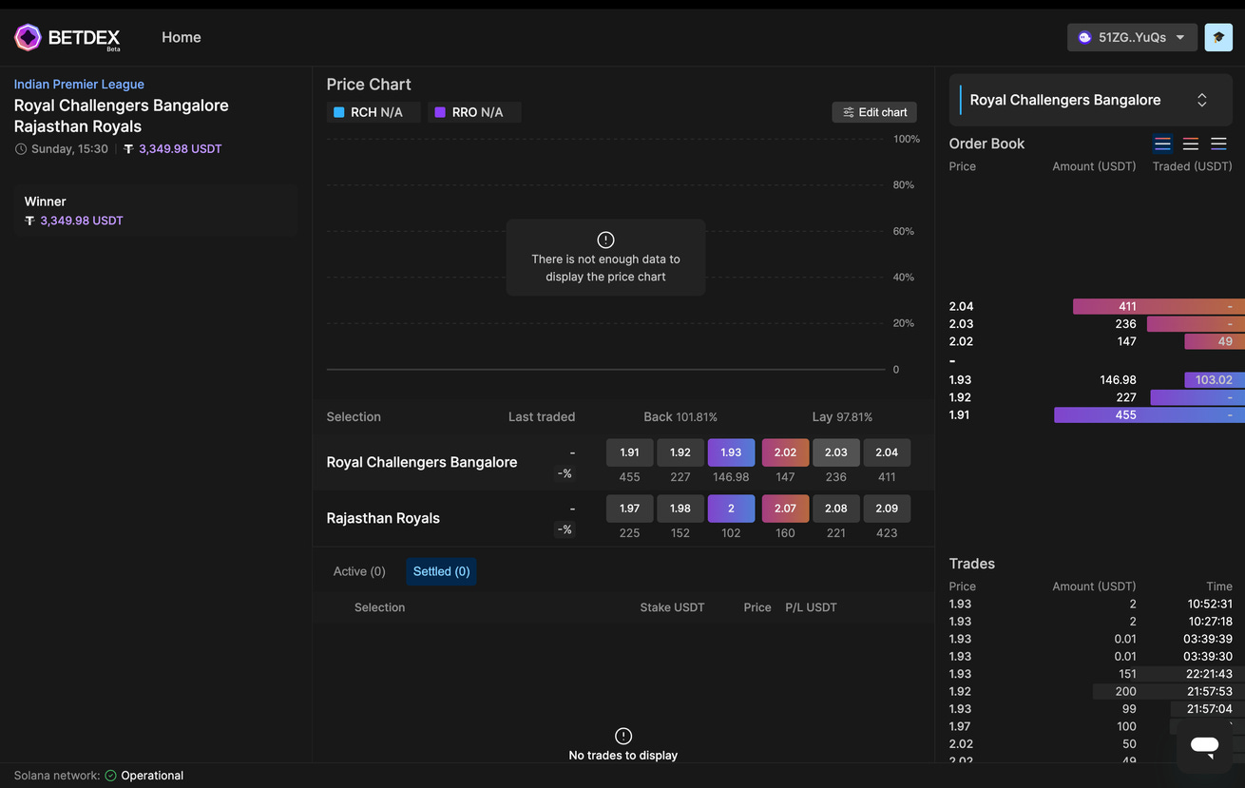Lay Rajasthan Royals at 2.09
Viewport: 1245px width, 788px height.
(887, 509)
